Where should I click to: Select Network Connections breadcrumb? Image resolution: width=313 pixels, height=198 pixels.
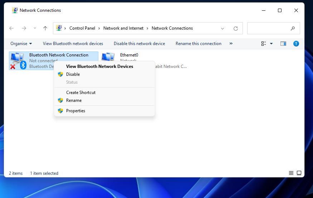click(172, 28)
